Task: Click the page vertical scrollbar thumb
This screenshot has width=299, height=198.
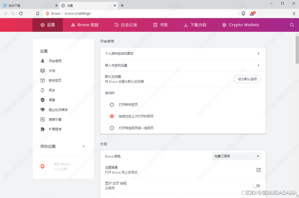Action: click(297, 50)
